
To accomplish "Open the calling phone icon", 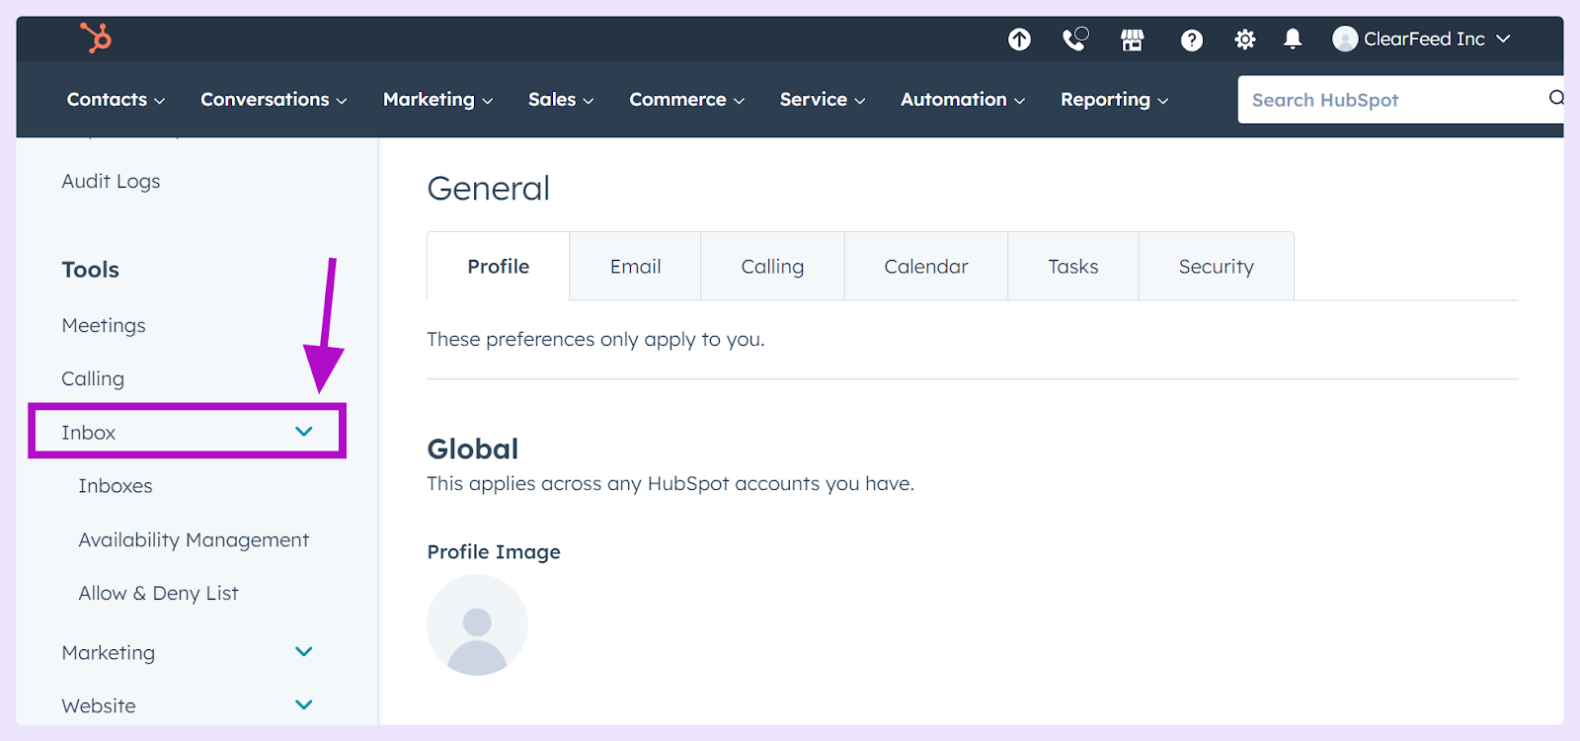I will 1074,39.
